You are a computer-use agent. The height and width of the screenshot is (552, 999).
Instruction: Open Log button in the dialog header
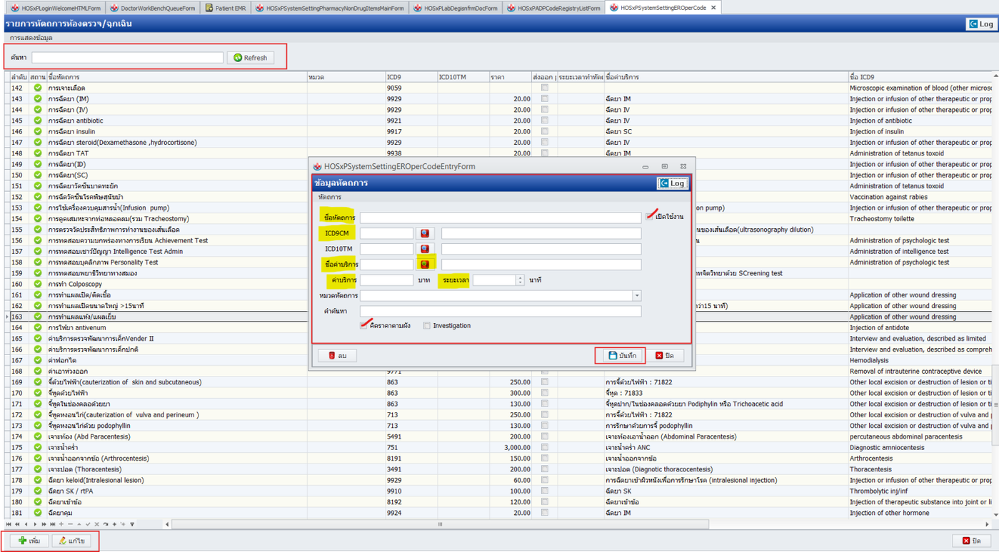(x=673, y=183)
